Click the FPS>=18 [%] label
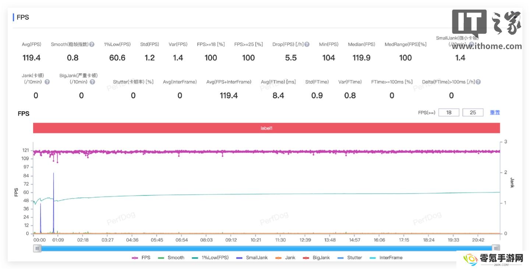The image size is (530, 269). click(211, 44)
